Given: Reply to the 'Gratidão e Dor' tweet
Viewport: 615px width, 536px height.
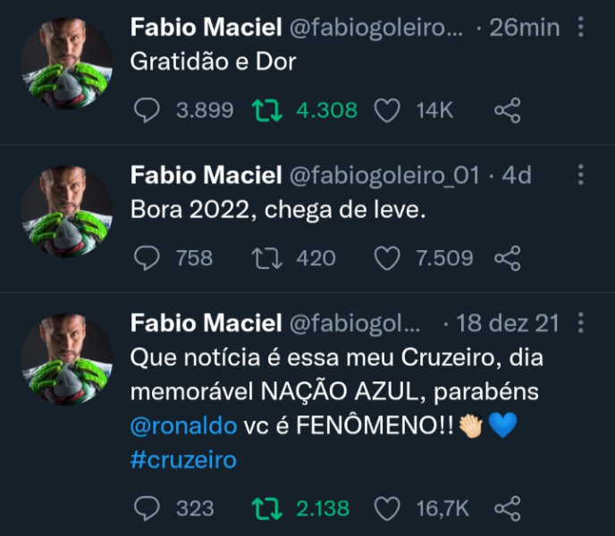Looking at the screenshot, I should [x=147, y=111].
